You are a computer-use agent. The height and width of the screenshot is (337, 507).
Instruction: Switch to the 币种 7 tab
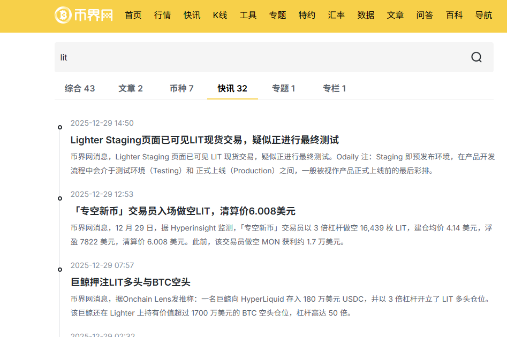tap(181, 88)
